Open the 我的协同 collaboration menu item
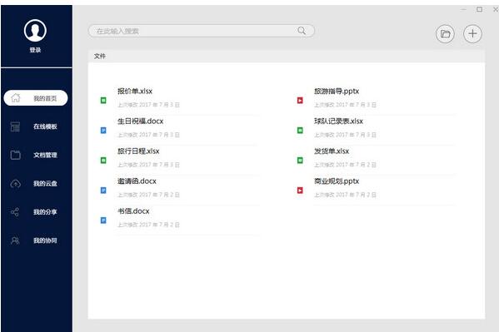This screenshot has height=332, width=499. 45,240
